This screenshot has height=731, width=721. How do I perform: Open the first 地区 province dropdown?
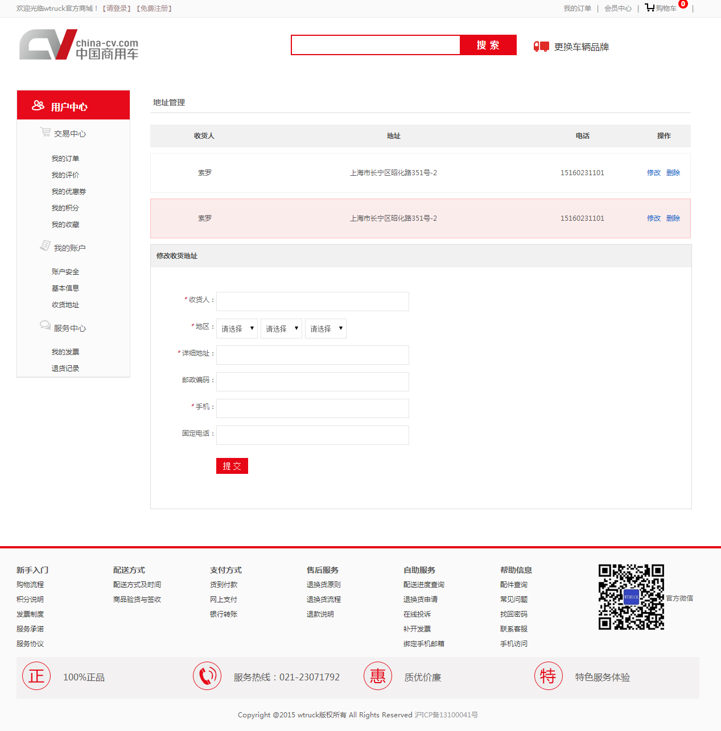point(237,329)
